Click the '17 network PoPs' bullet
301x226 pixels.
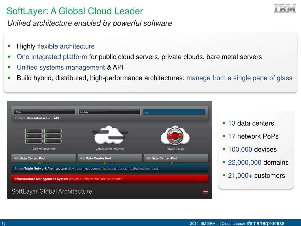point(253,136)
